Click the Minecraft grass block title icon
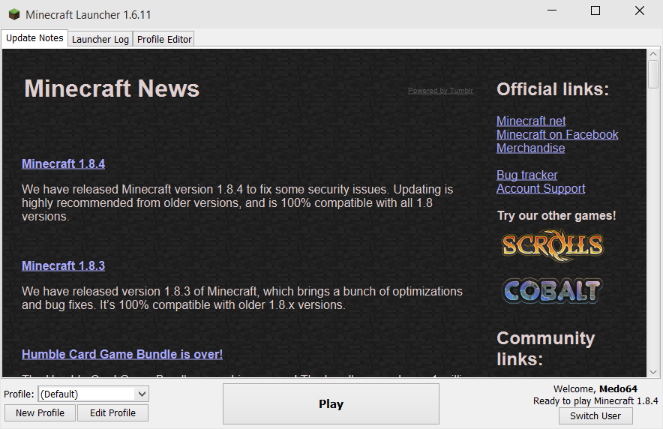 pyautogui.click(x=12, y=14)
